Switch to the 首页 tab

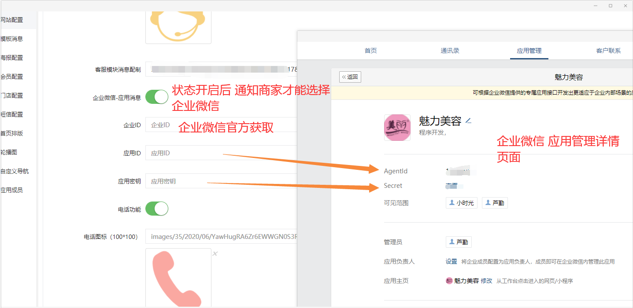pyautogui.click(x=371, y=51)
